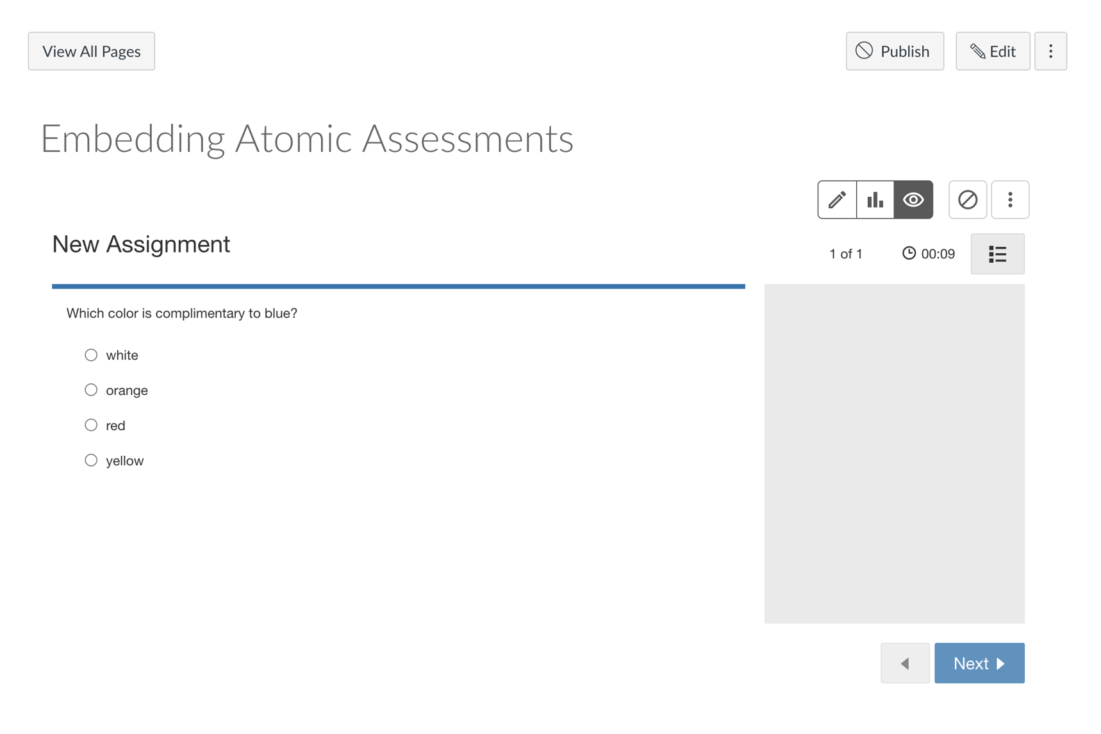This screenshot has width=1101, height=734.
Task: Click the circle-slash restriction icon
Action: 968,199
